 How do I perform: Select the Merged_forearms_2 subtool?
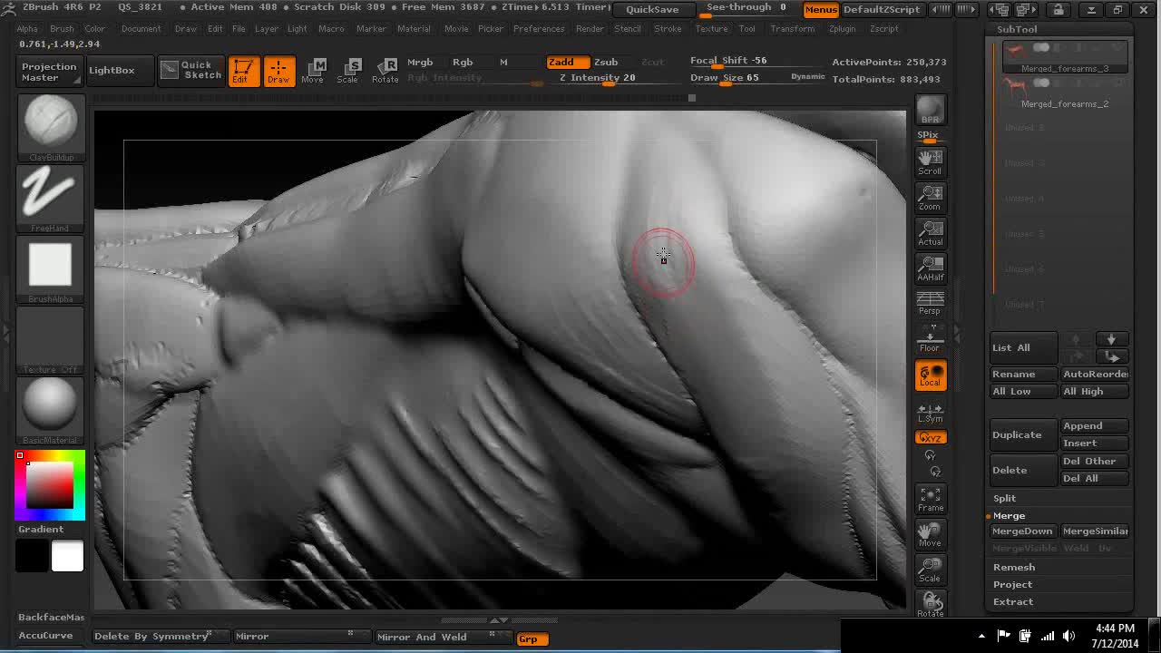point(1065,93)
